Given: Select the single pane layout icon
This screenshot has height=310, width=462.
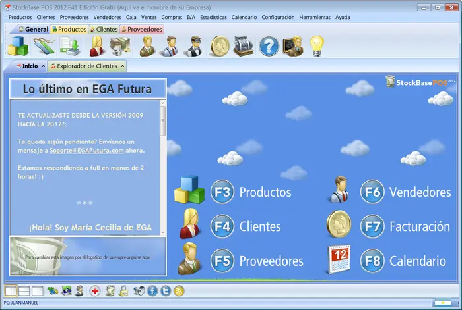Looking at the screenshot, I should tap(38, 291).
